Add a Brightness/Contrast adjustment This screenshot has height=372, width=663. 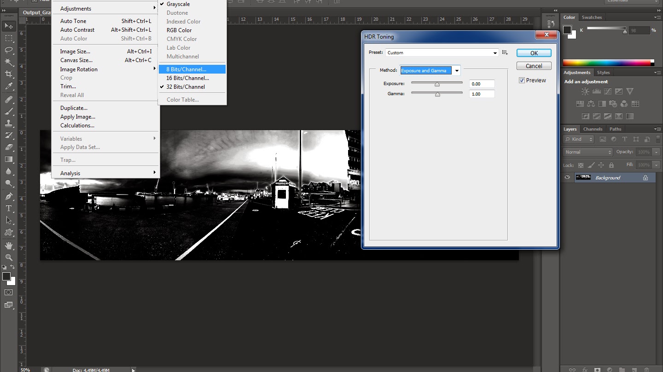[585, 92]
